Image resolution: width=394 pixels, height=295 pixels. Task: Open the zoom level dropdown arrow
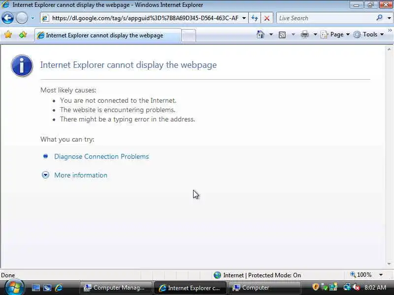[x=381, y=275]
